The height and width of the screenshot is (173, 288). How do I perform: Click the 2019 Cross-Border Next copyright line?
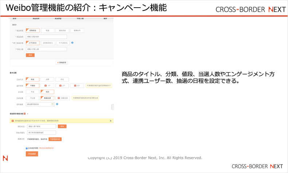click(x=145, y=158)
